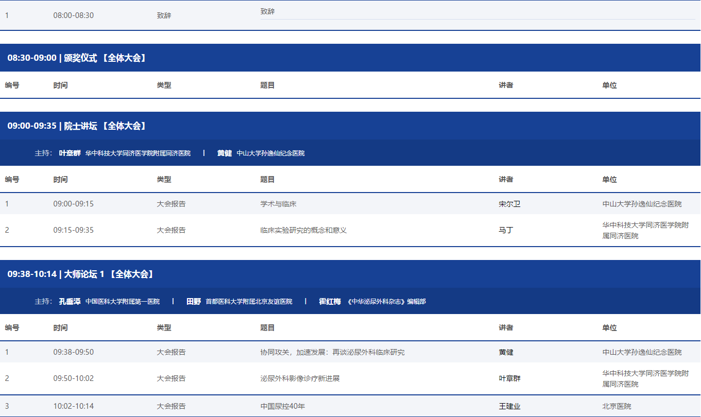This screenshot has height=417, width=701.
Task: Open the talk 临床实验研究的概念和意义
Action: click(x=303, y=230)
